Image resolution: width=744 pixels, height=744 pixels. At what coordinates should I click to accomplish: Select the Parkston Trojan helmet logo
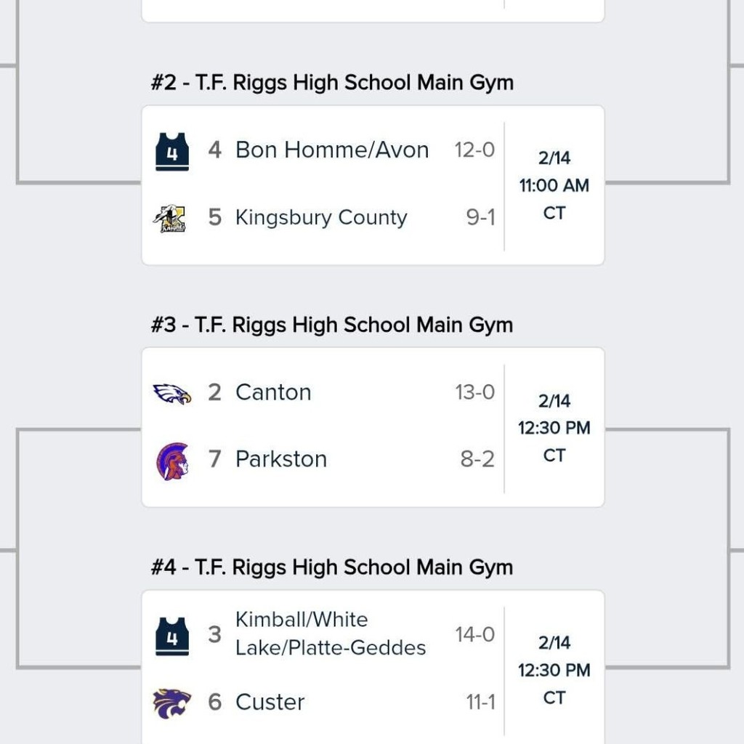tap(172, 461)
